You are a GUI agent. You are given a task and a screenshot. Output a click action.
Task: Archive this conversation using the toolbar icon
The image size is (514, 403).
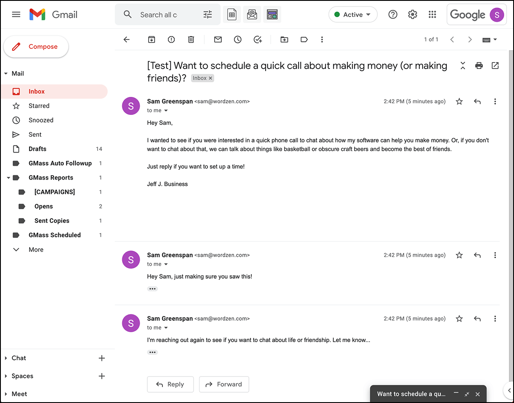[x=151, y=39]
